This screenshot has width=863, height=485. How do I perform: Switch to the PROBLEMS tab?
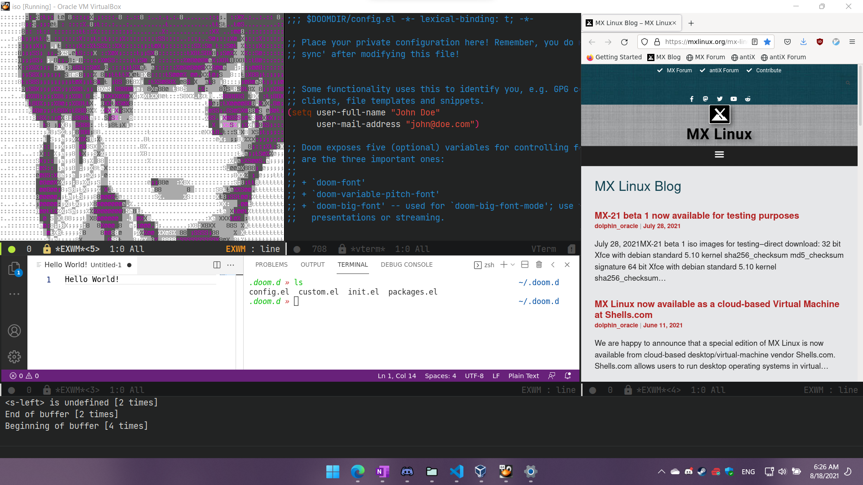pos(271,265)
